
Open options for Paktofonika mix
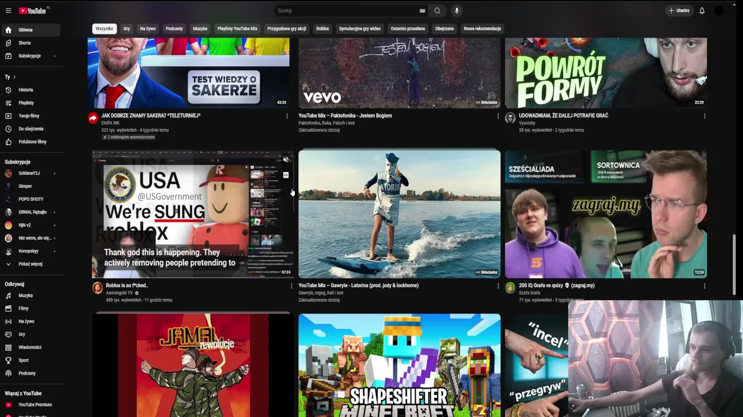coord(498,116)
